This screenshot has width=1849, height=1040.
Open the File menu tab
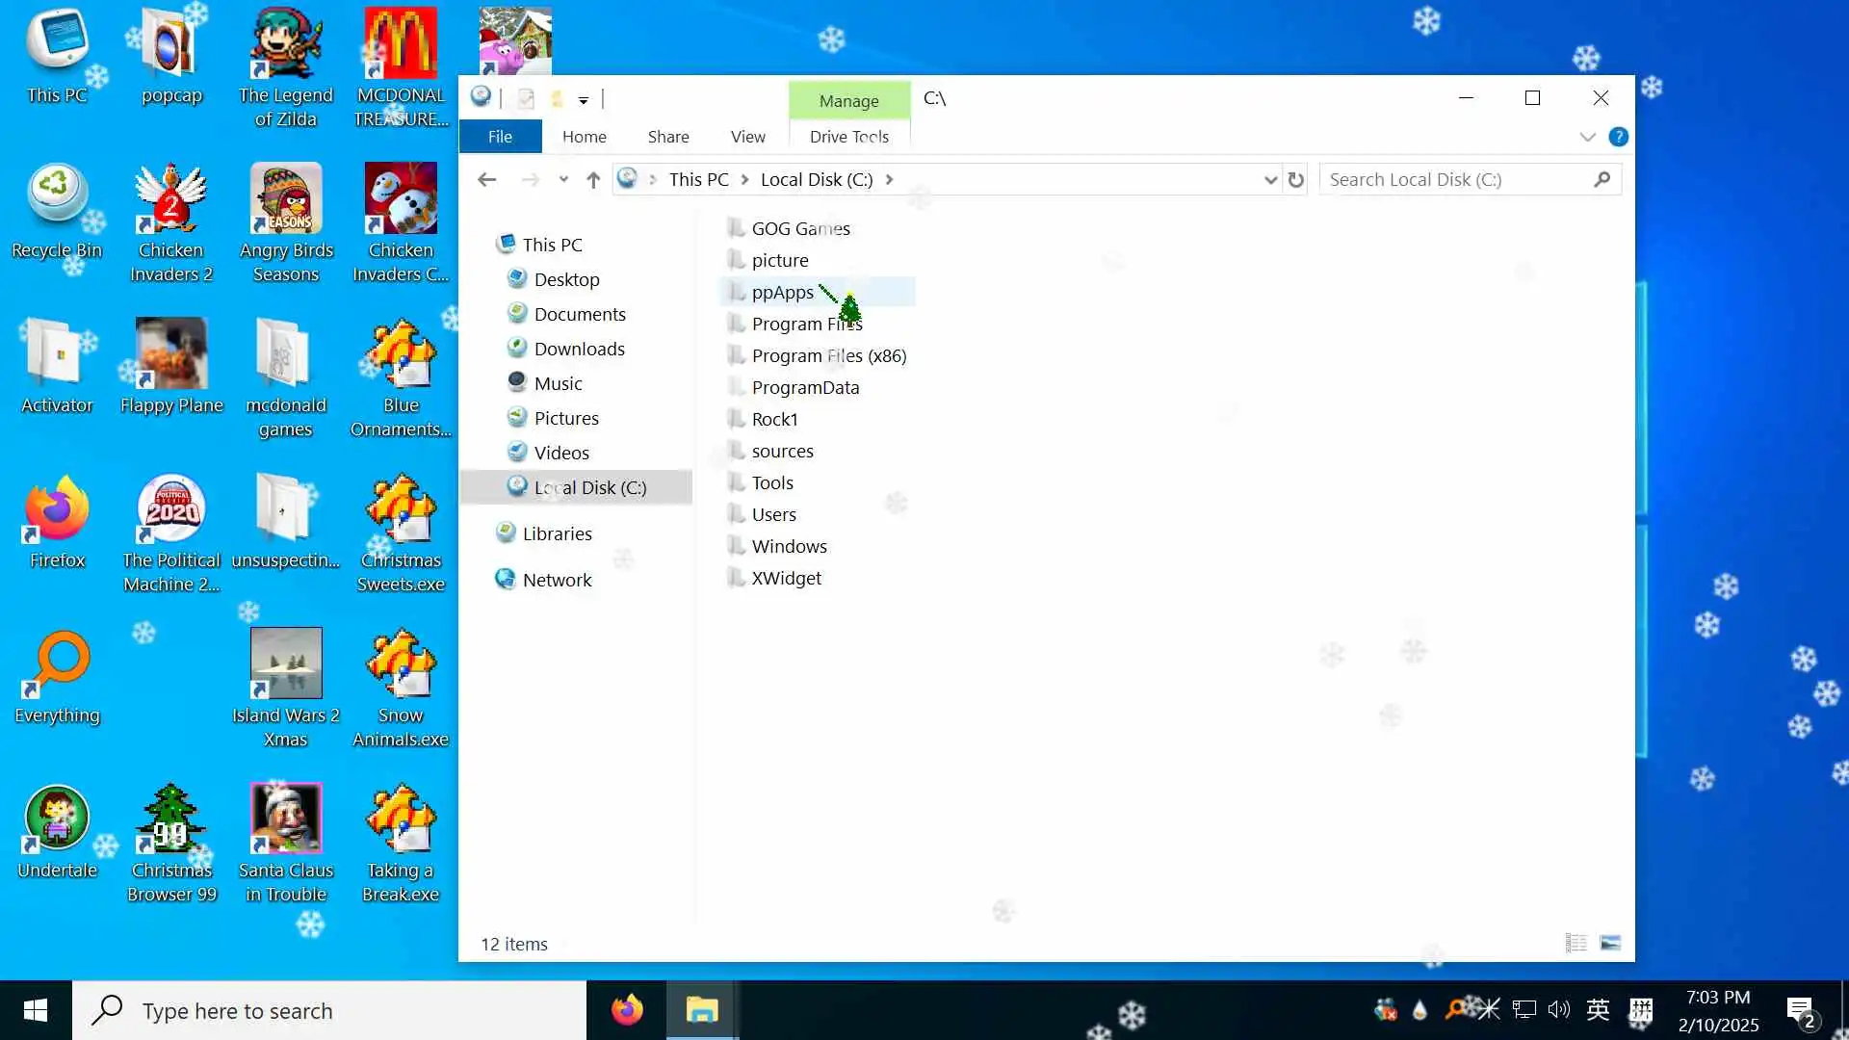click(500, 137)
